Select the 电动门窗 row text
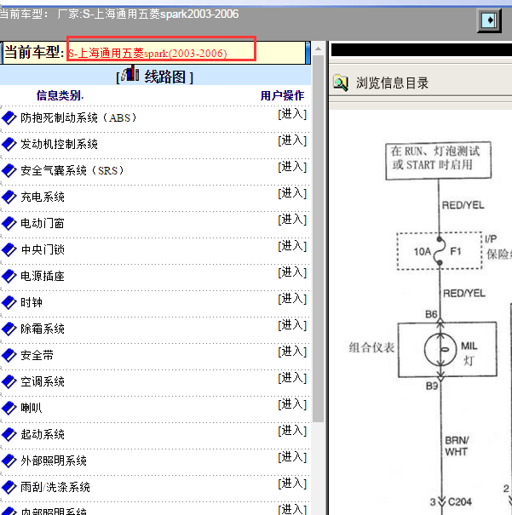This screenshot has height=515, width=512. 43,223
